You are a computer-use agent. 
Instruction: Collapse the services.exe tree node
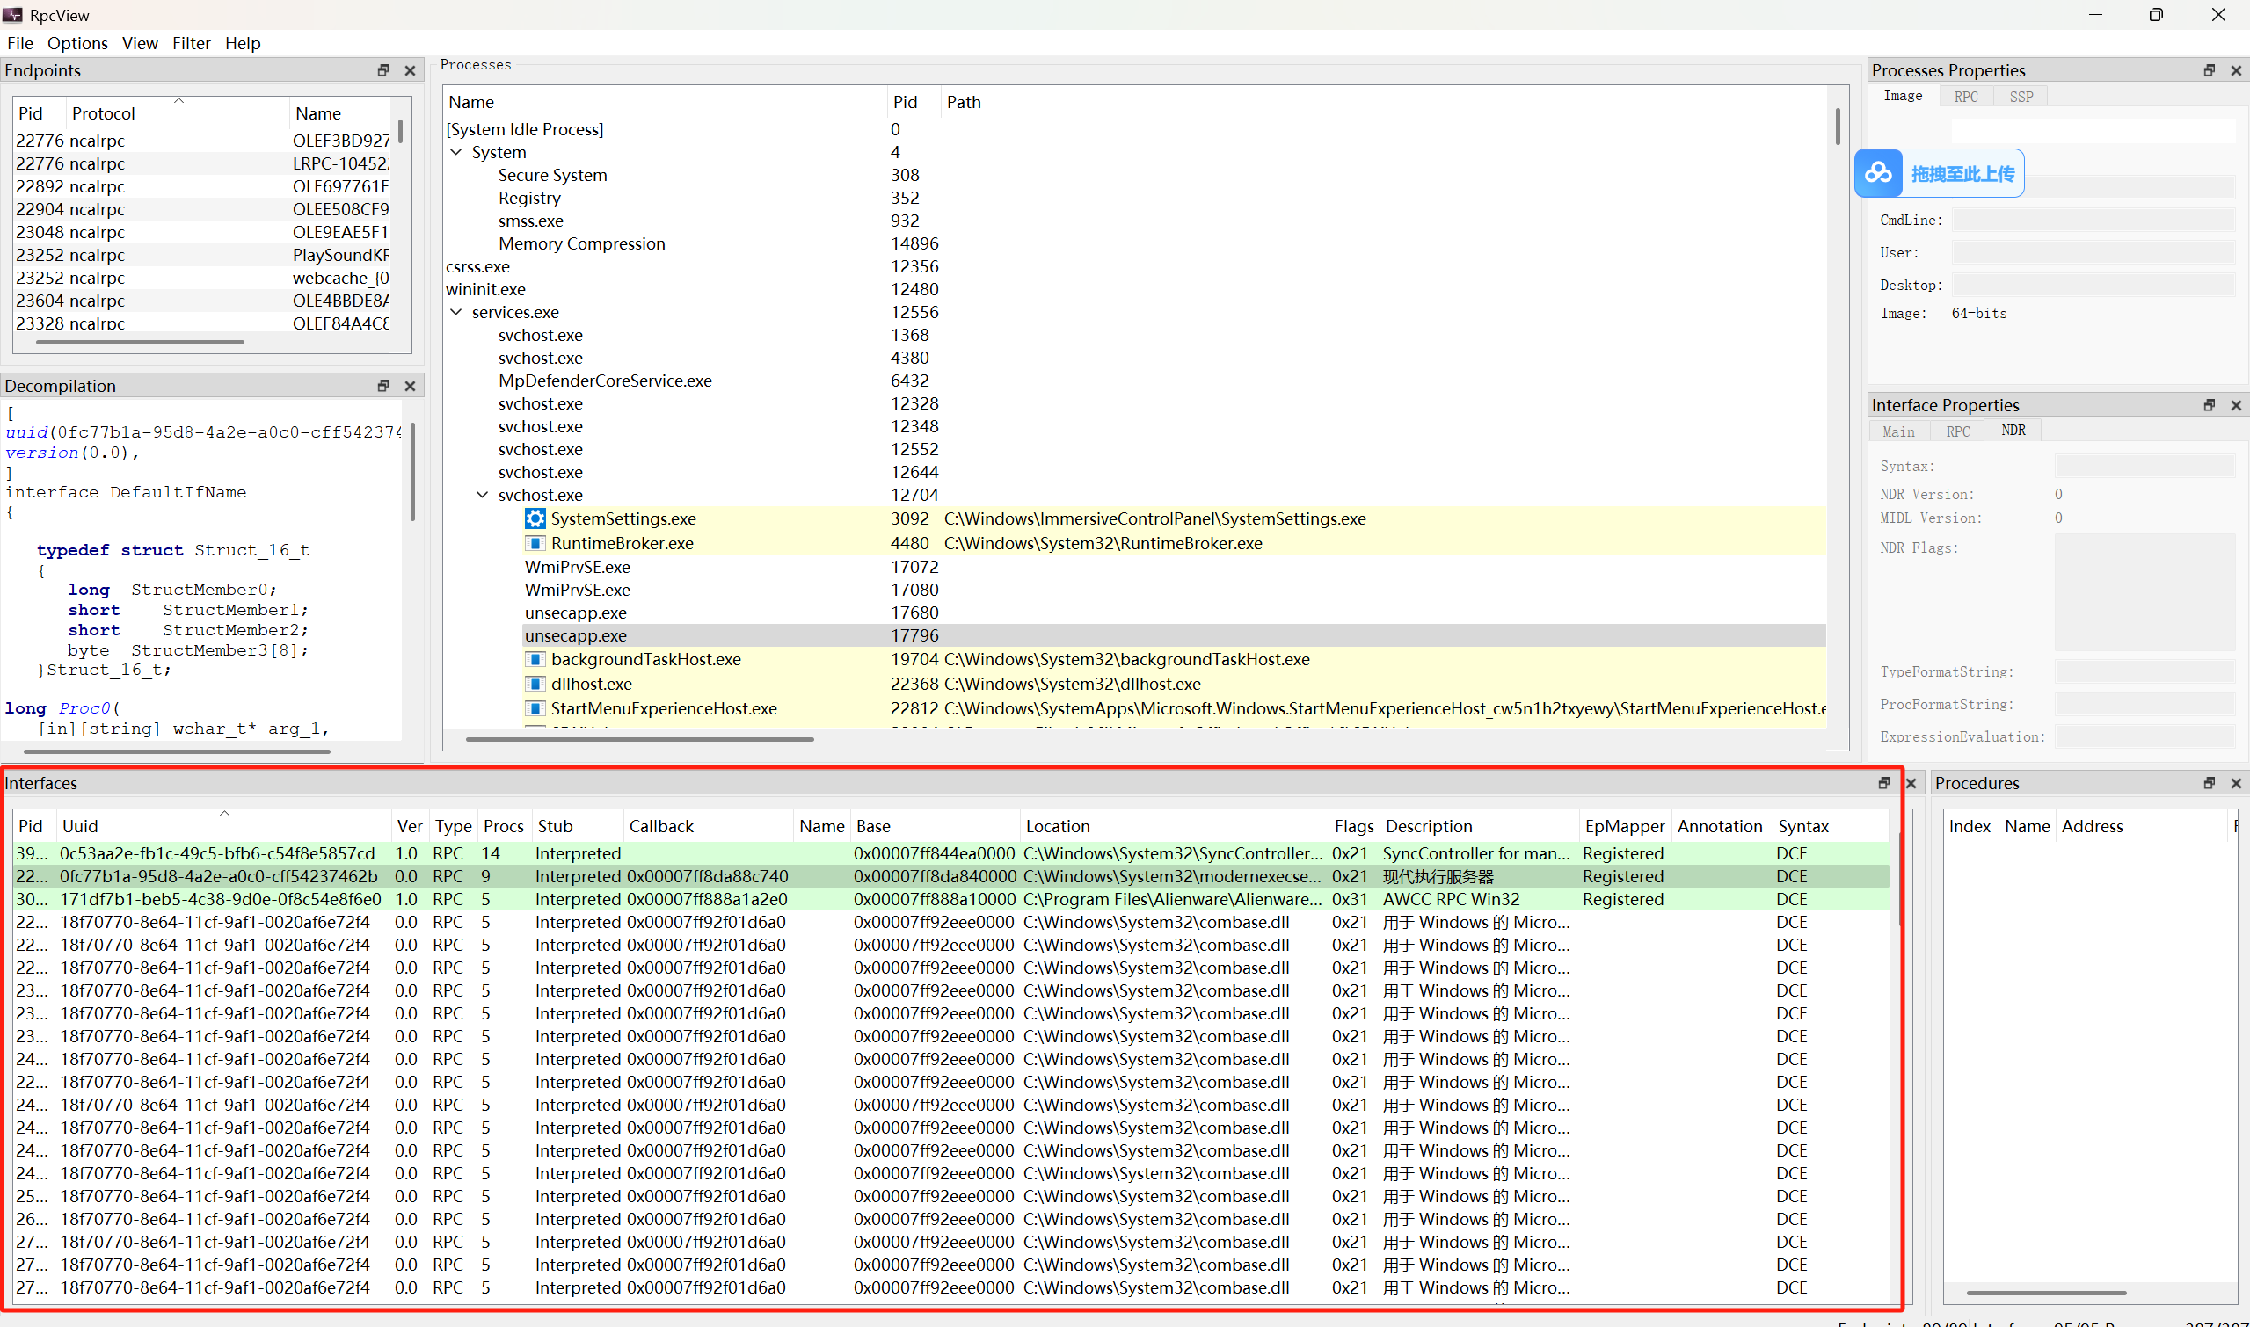tap(456, 312)
